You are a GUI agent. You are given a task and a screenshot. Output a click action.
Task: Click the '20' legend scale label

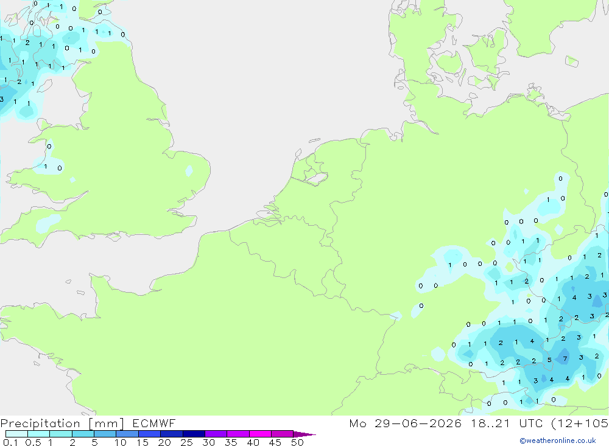pyautogui.click(x=164, y=442)
